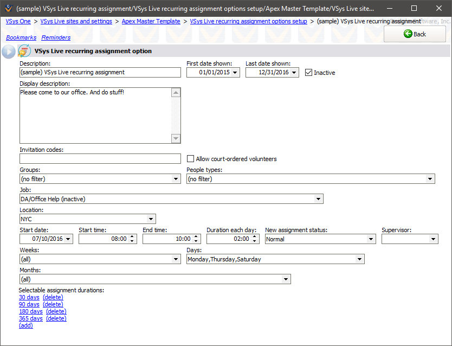Add a new selectable assignment duration
452x346 pixels.
(26, 325)
